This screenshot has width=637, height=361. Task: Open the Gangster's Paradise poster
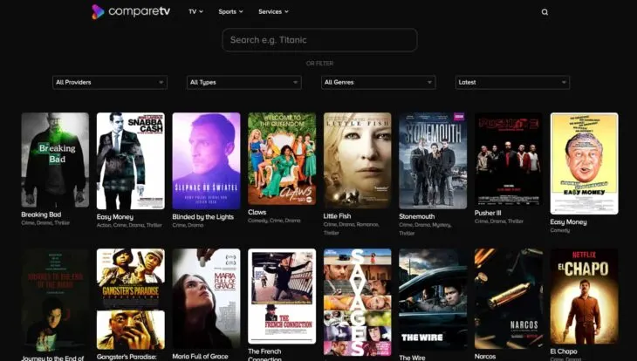click(131, 299)
